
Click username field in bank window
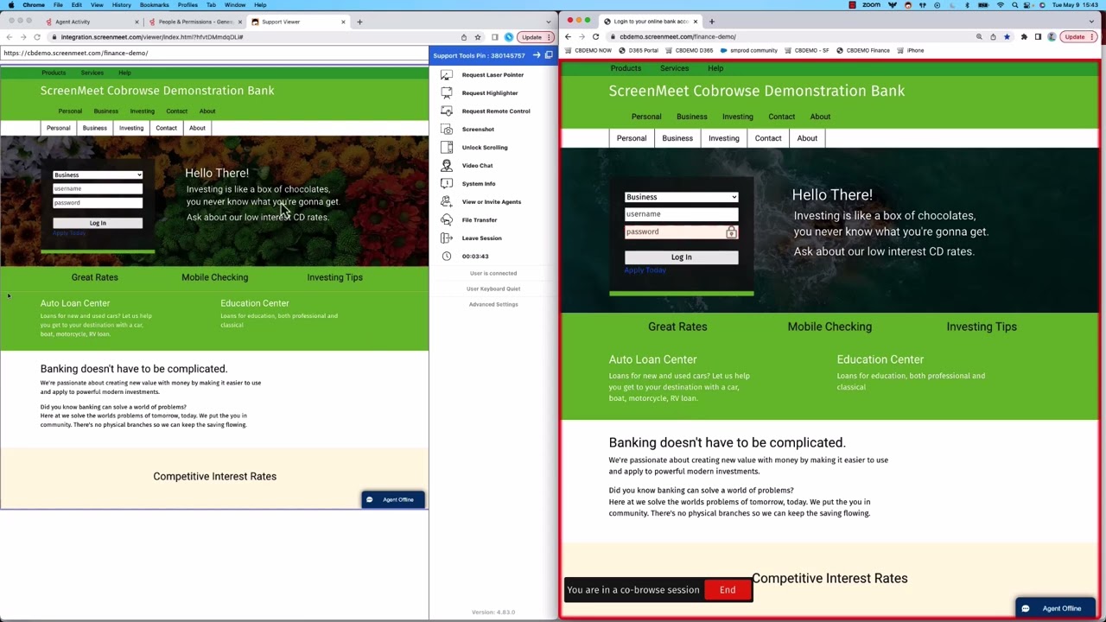681,214
